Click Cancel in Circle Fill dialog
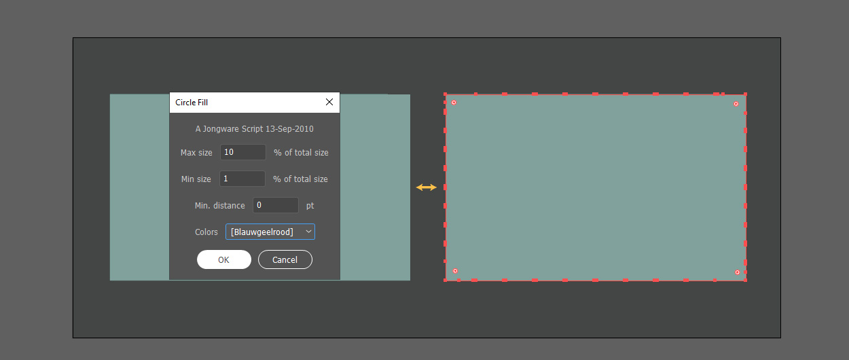Screen dimensions: 849x360 285,259
